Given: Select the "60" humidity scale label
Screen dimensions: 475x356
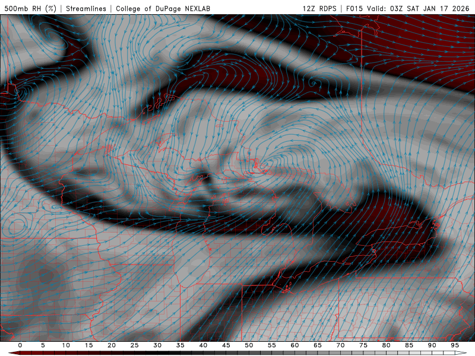Looking at the screenshot, I should click(x=294, y=345).
